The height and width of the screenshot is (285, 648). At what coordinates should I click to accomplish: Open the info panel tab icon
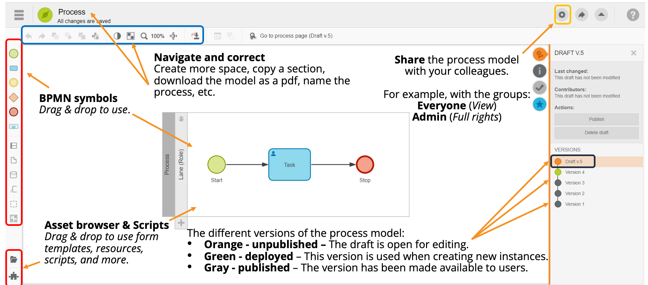539,71
